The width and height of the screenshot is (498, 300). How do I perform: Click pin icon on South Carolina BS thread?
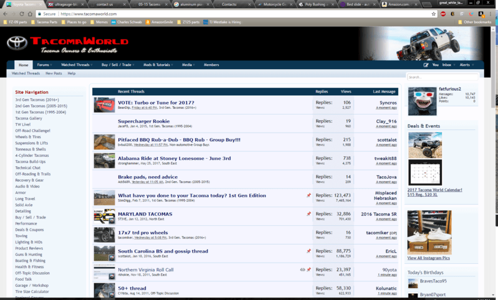click(309, 251)
